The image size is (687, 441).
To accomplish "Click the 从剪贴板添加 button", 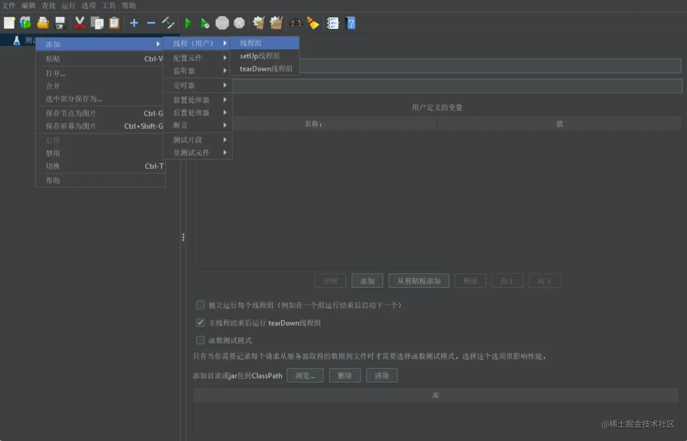I will (418, 280).
